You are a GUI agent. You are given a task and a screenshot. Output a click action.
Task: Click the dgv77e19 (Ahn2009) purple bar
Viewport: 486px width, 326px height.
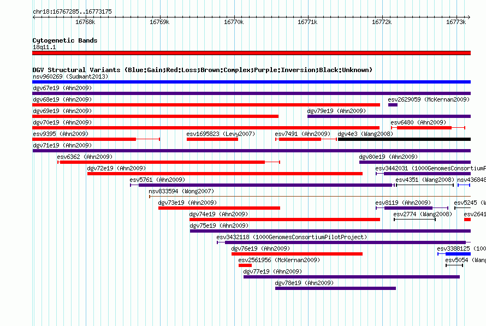click(x=352, y=277)
